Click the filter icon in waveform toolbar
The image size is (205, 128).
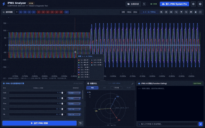point(181,12)
